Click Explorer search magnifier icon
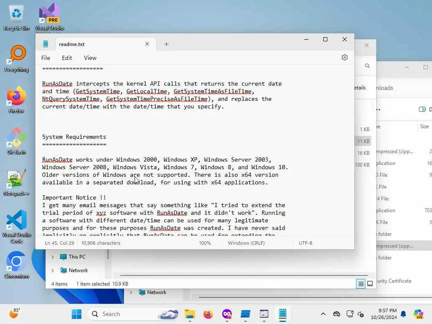432x324 pixels. (x=367, y=66)
